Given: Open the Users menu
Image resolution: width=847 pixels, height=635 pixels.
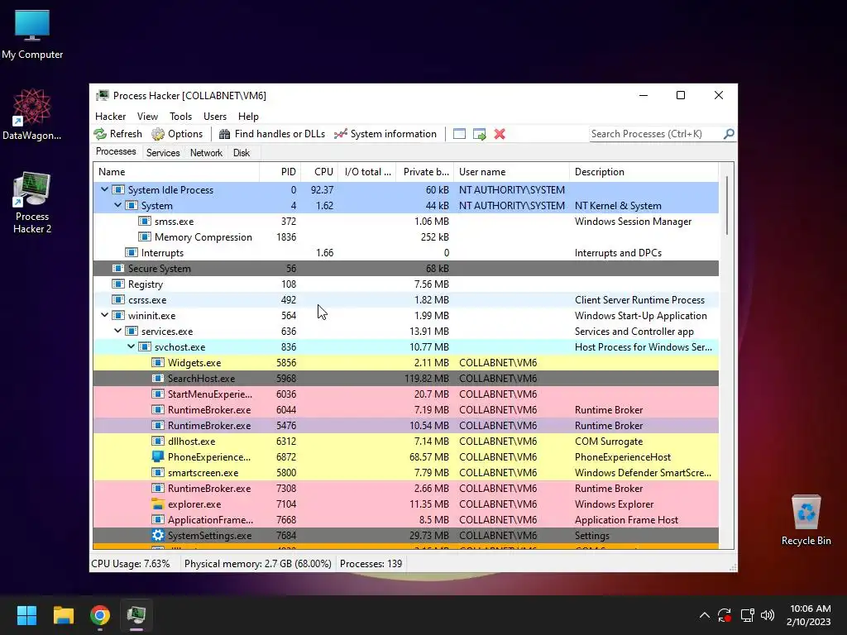Looking at the screenshot, I should 215,116.
